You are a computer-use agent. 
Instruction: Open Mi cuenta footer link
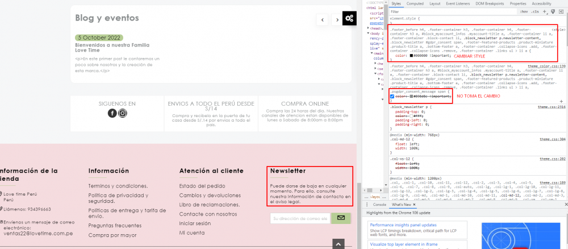coord(191,233)
